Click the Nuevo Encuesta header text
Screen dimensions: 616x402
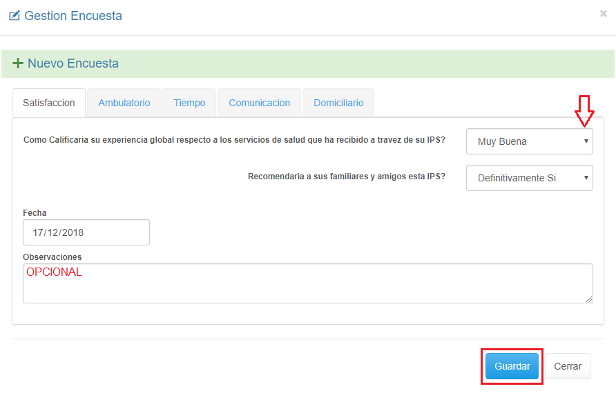click(73, 63)
